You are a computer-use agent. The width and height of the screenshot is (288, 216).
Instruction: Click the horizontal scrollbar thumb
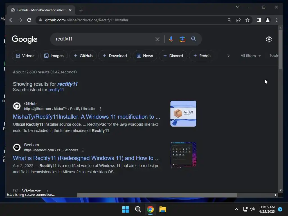click(157, 195)
